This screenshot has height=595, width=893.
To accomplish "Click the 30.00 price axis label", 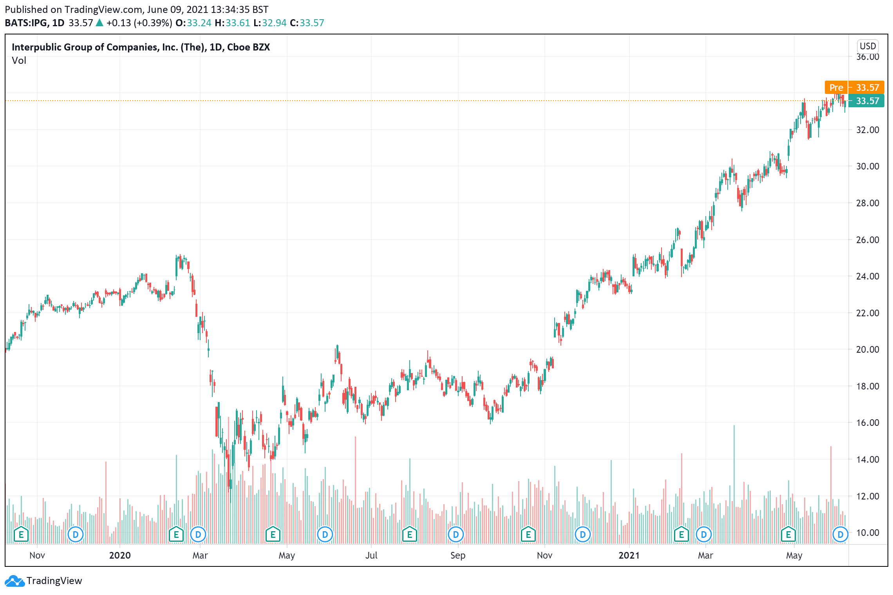I will point(868,166).
